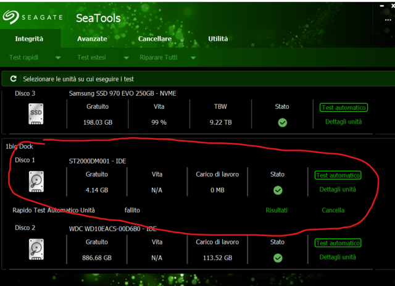
Task: View Risultati of the failed test
Action: [276, 210]
